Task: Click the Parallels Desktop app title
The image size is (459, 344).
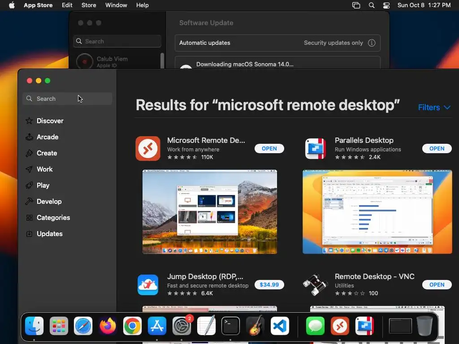Action: point(364,140)
